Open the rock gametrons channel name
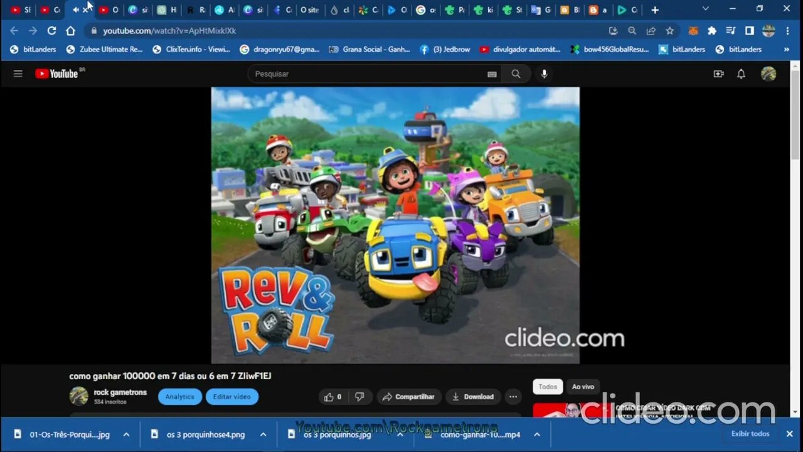Screen dimensions: 803x452 (x=120, y=392)
